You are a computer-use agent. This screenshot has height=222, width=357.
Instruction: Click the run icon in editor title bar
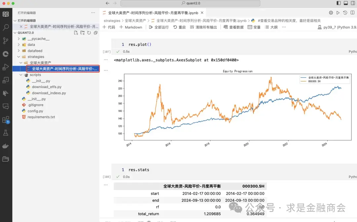[x=338, y=13]
